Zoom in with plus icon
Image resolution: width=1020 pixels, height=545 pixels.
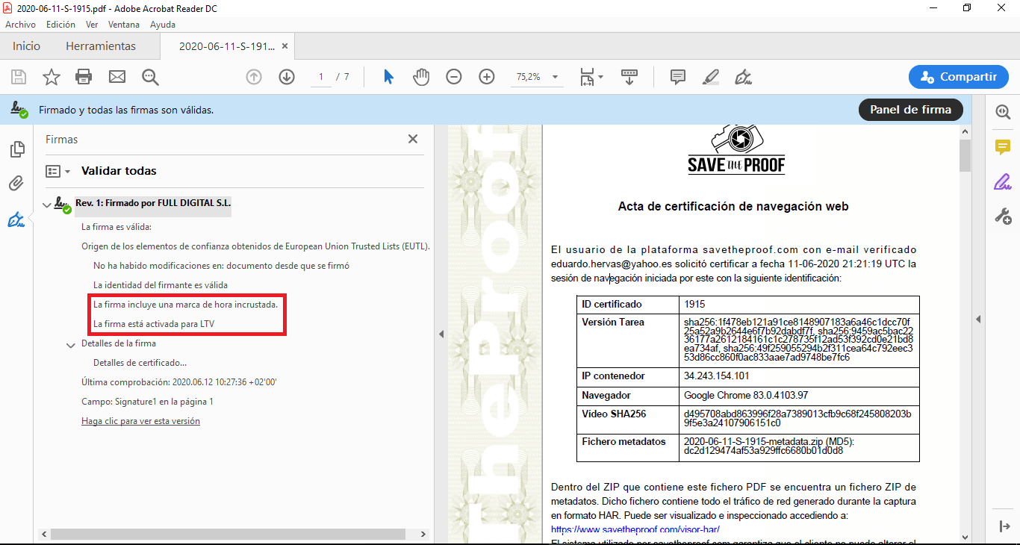487,77
